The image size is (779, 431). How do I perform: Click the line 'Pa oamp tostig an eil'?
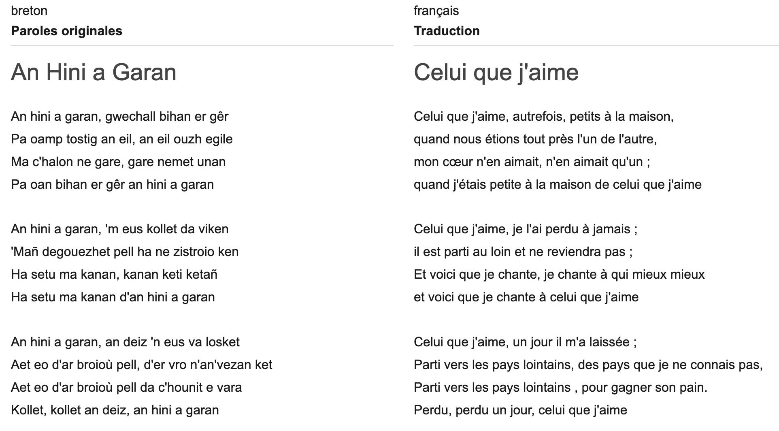(121, 139)
